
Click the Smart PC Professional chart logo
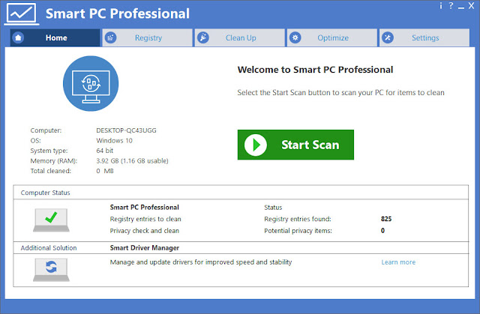22,13
